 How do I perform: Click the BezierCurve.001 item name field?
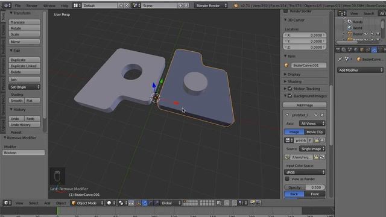click(x=309, y=65)
